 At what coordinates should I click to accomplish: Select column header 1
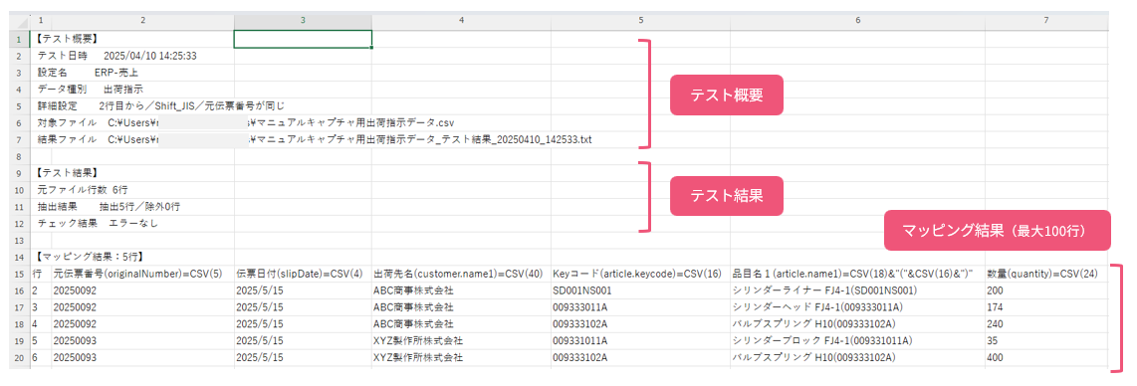41,20
